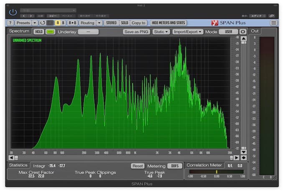The height and width of the screenshot is (192, 284).
Task: Click the statistics Reset button
Action: point(138,166)
